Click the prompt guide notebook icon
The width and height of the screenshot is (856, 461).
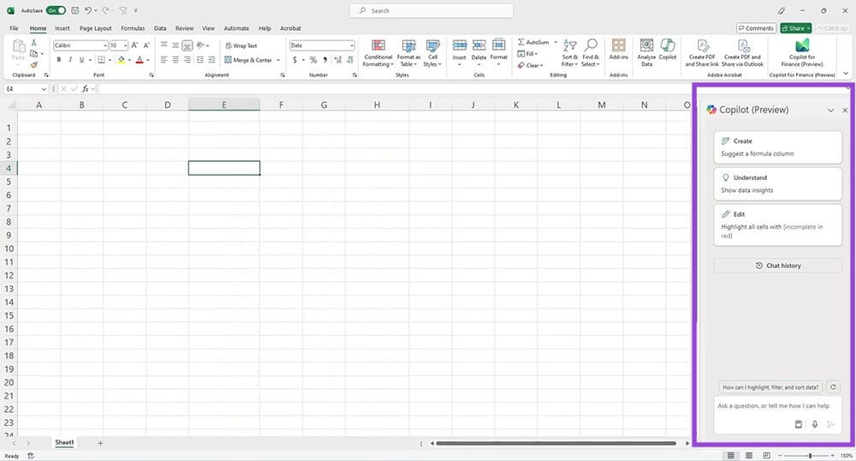coord(798,424)
